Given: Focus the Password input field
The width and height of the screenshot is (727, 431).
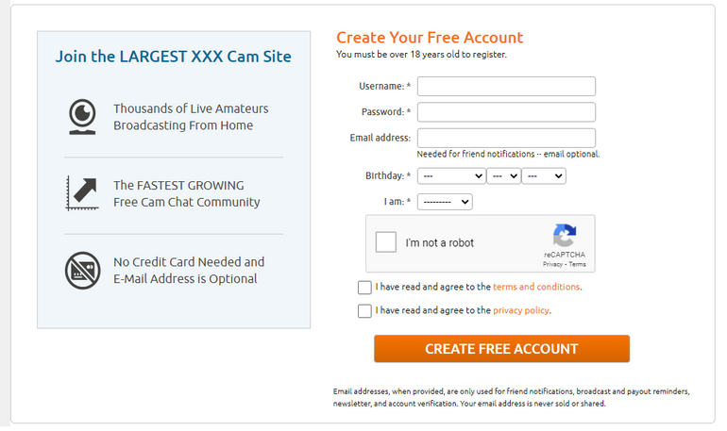Looking at the screenshot, I should tap(506, 112).
